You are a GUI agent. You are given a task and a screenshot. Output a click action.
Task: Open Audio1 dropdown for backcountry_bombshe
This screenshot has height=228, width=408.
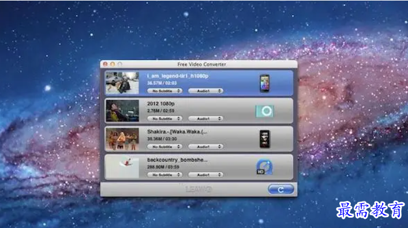pos(205,175)
